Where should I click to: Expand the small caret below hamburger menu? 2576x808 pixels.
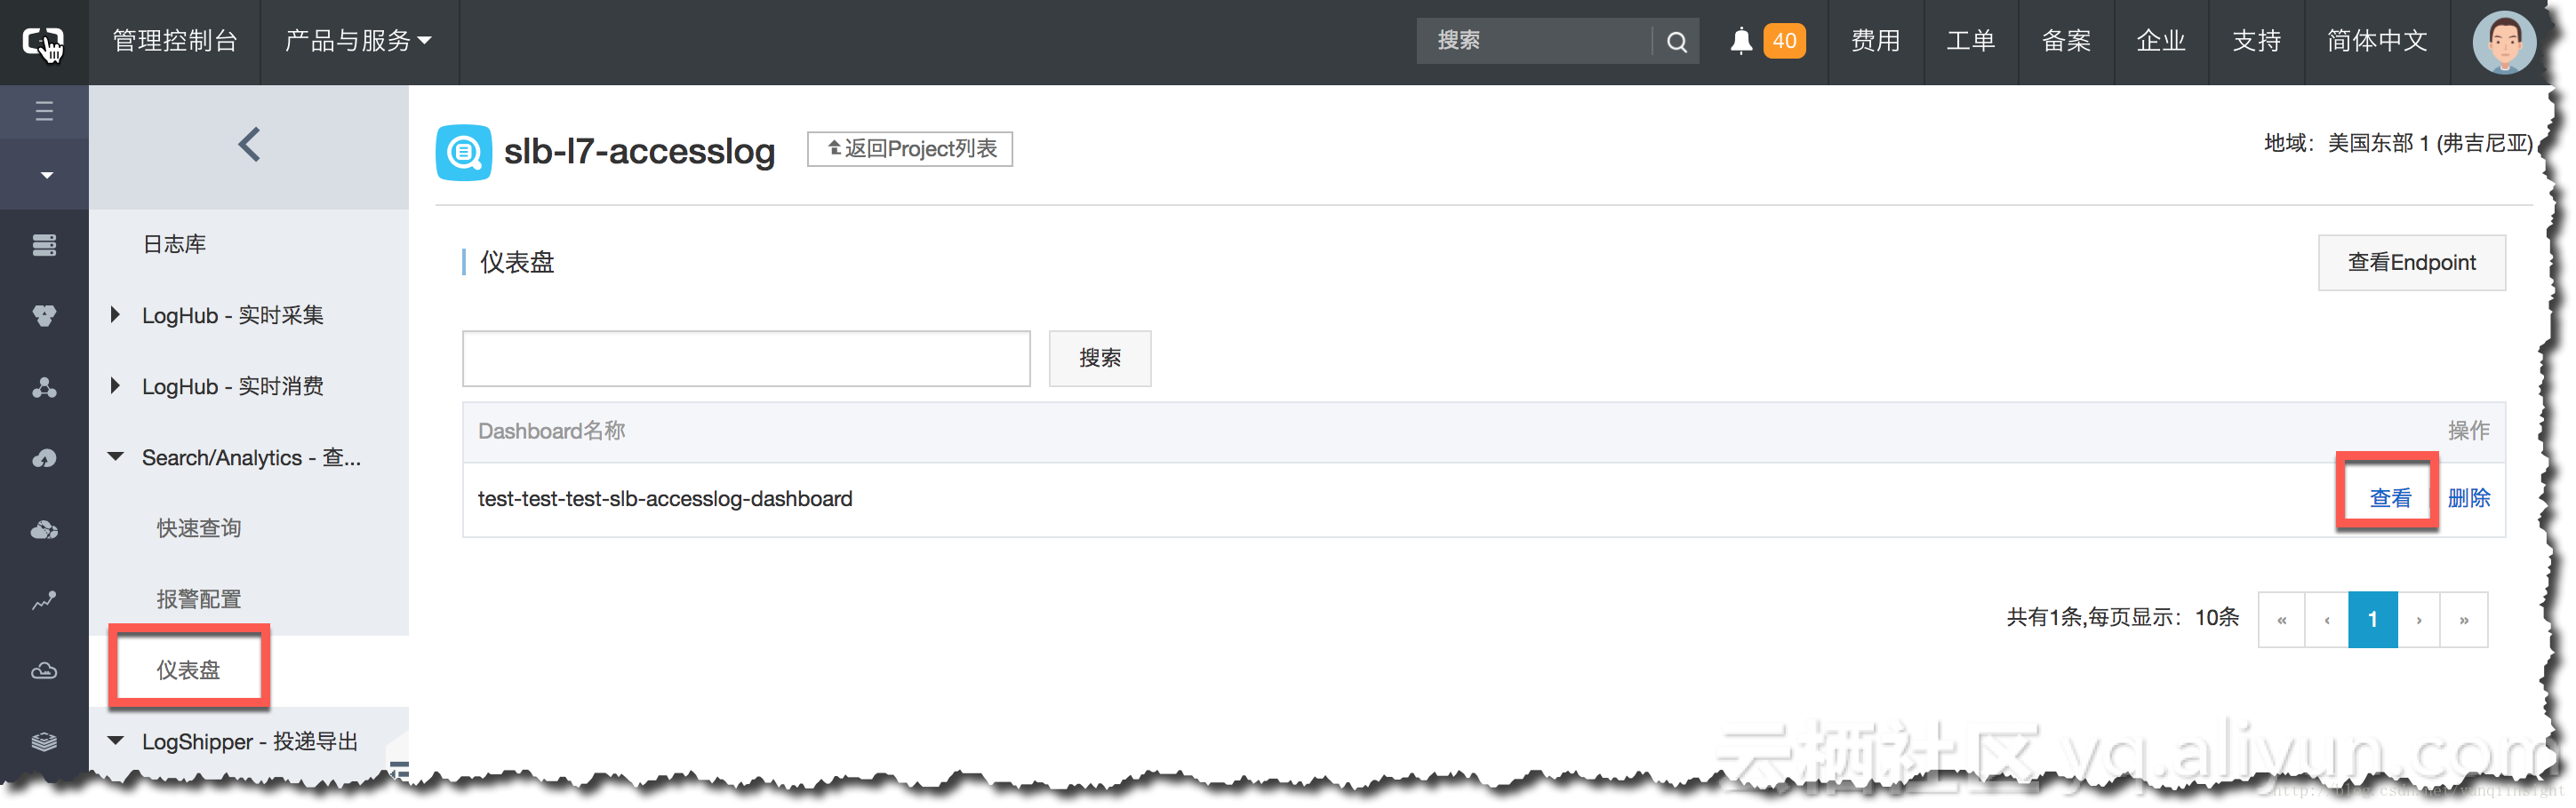coord(46,176)
